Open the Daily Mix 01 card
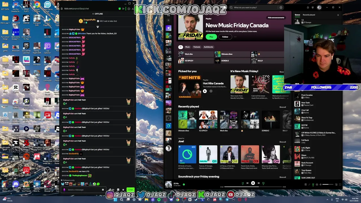Viewport: 361px width, 203px height. [x=208, y=157]
